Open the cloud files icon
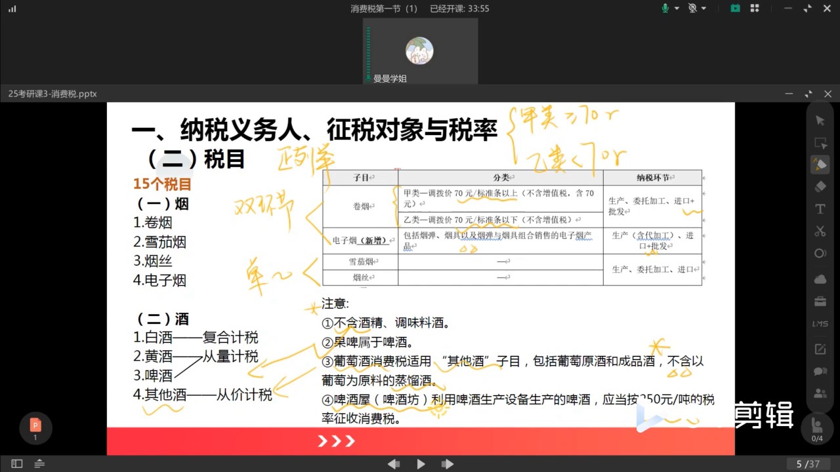840x472 pixels. [x=820, y=278]
